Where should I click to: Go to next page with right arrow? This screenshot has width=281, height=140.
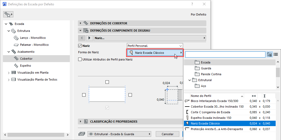coord(90,38)
